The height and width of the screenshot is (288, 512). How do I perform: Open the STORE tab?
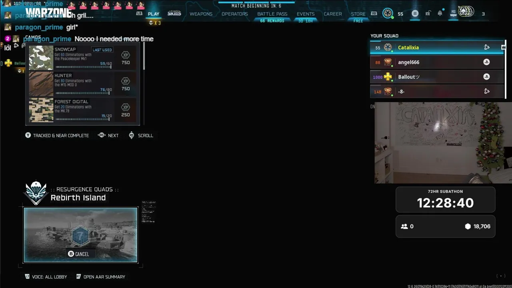358,14
